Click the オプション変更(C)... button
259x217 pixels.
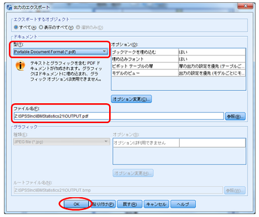click(x=131, y=99)
